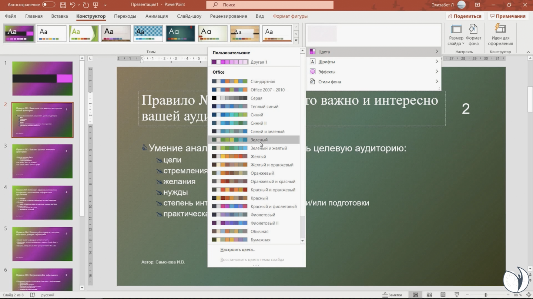Click the Поделиться button
Viewport: 533px width, 299px height.
[x=465, y=16]
